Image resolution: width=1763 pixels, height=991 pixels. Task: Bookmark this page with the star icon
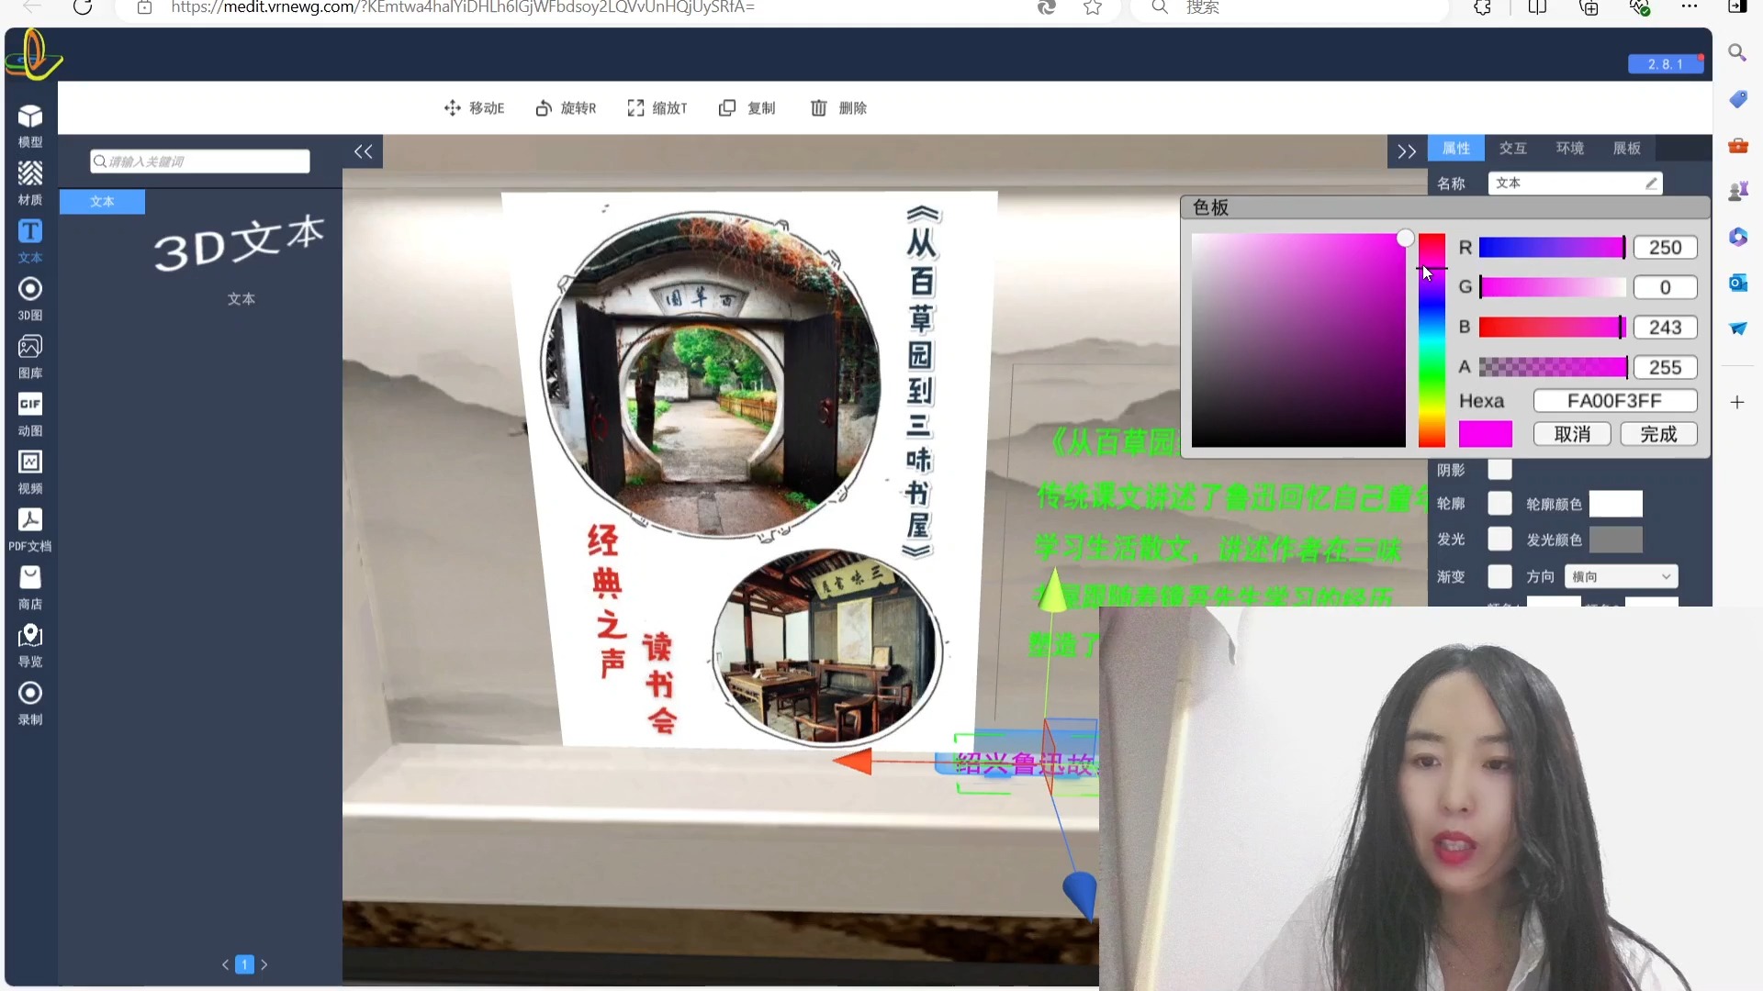(x=1092, y=7)
